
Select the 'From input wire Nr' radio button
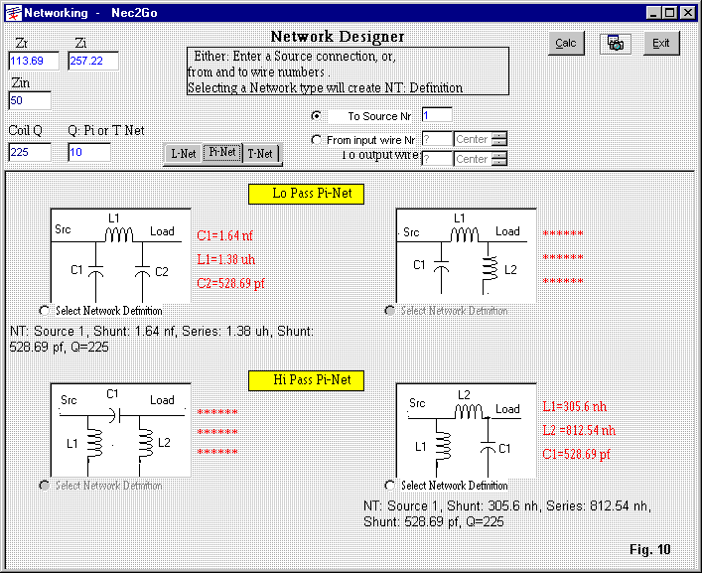tap(317, 140)
